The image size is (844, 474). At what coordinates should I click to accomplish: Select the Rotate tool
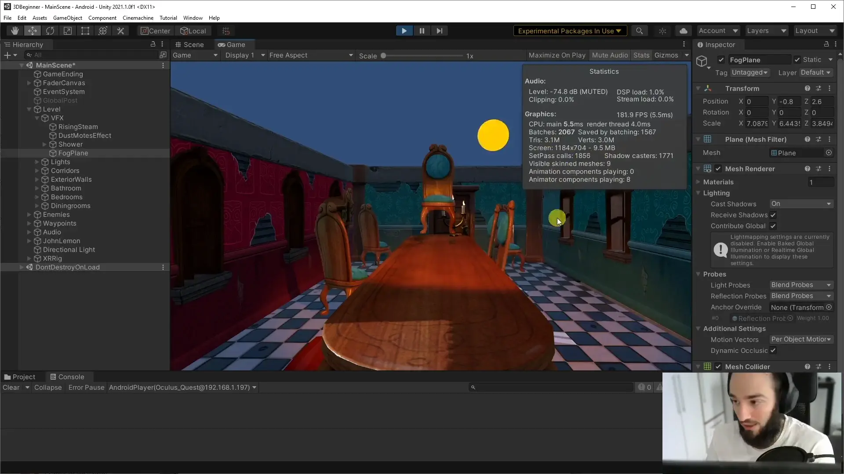pyautogui.click(x=50, y=31)
